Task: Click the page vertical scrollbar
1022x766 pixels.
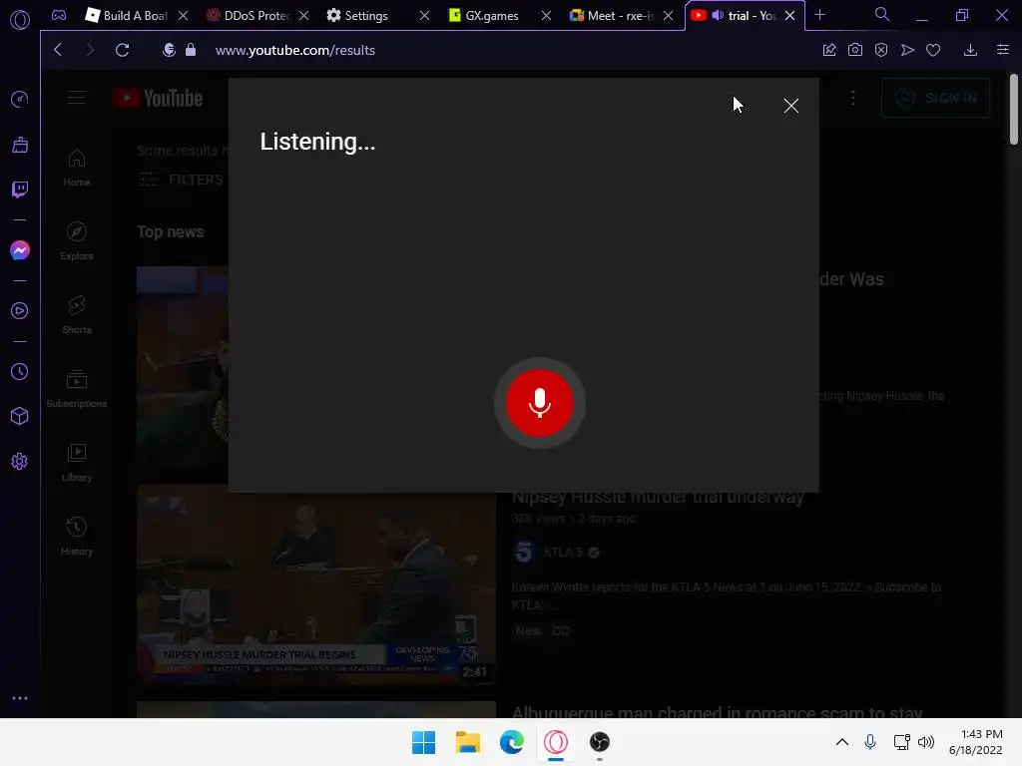Action: [x=1014, y=109]
